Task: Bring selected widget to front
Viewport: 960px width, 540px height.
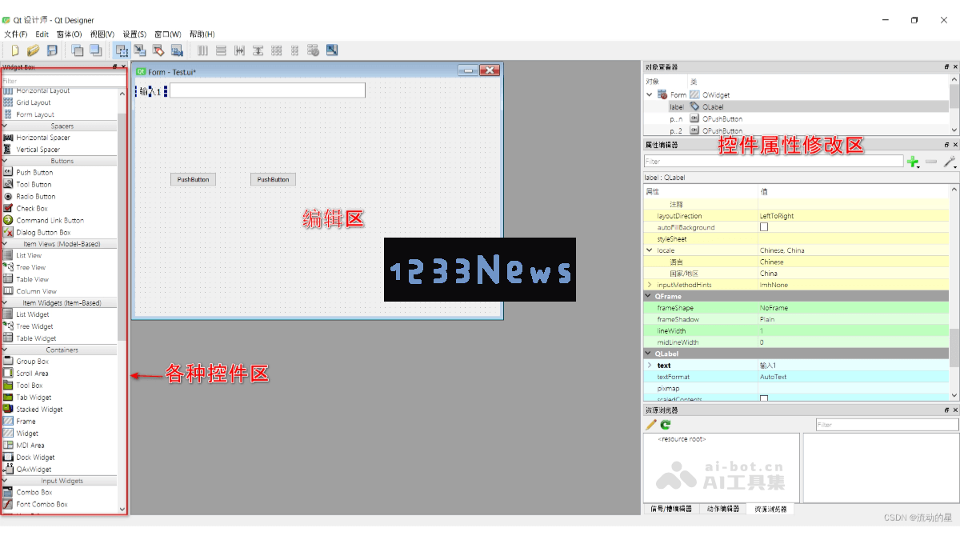Action: click(x=96, y=50)
